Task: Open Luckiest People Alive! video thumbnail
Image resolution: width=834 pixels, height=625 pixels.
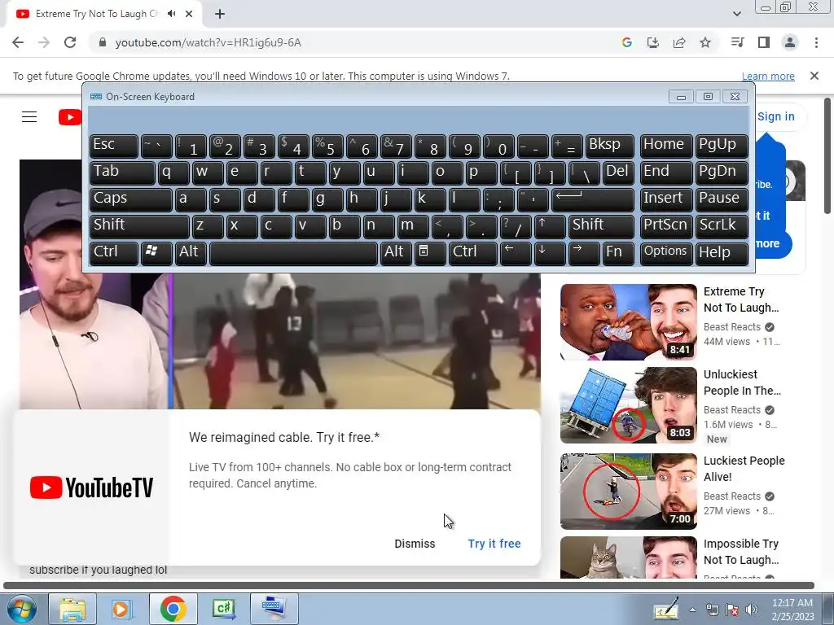Action: coord(628,491)
